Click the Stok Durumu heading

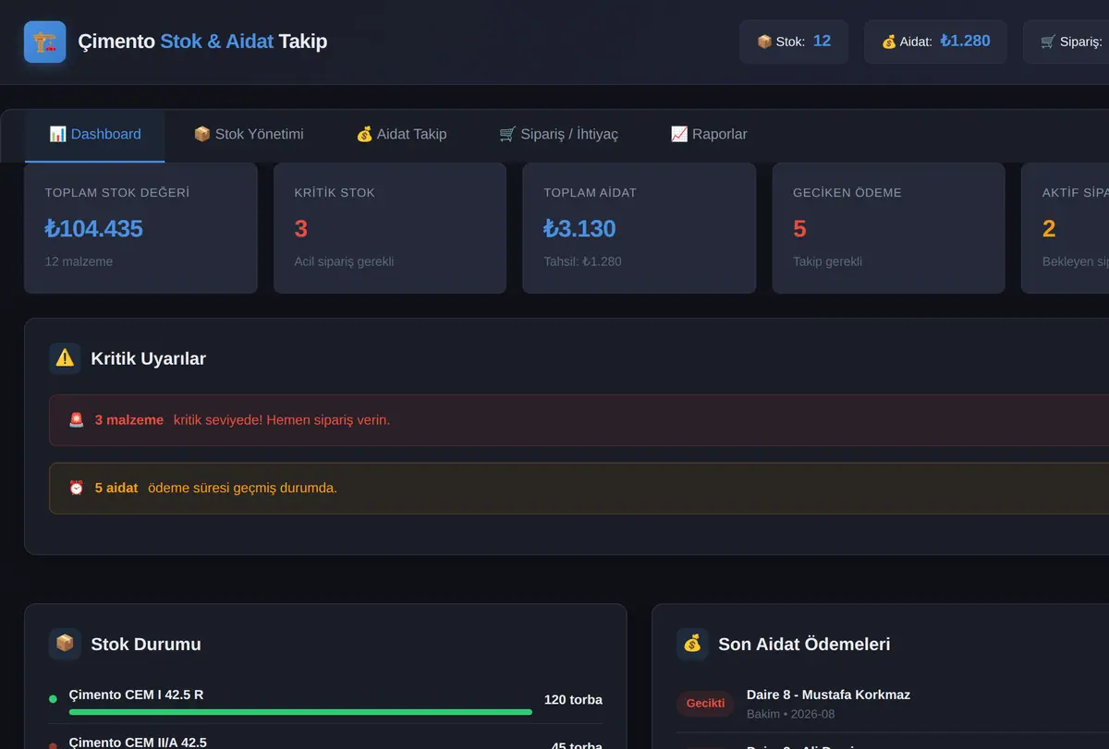pos(145,644)
